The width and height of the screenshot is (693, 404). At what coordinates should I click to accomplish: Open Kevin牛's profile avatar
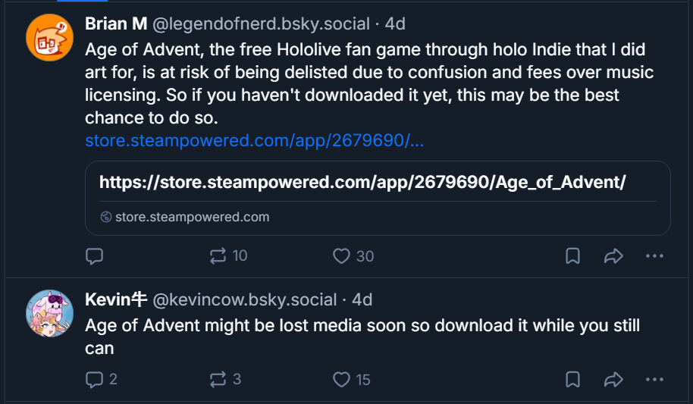tap(49, 312)
